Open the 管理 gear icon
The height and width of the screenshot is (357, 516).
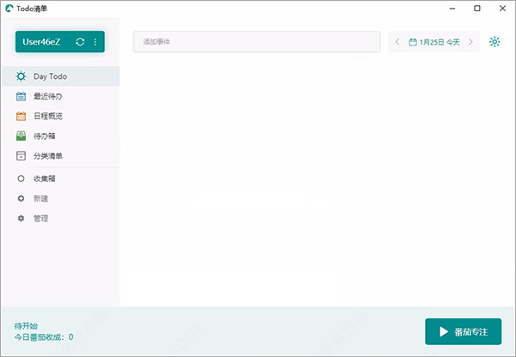(21, 218)
